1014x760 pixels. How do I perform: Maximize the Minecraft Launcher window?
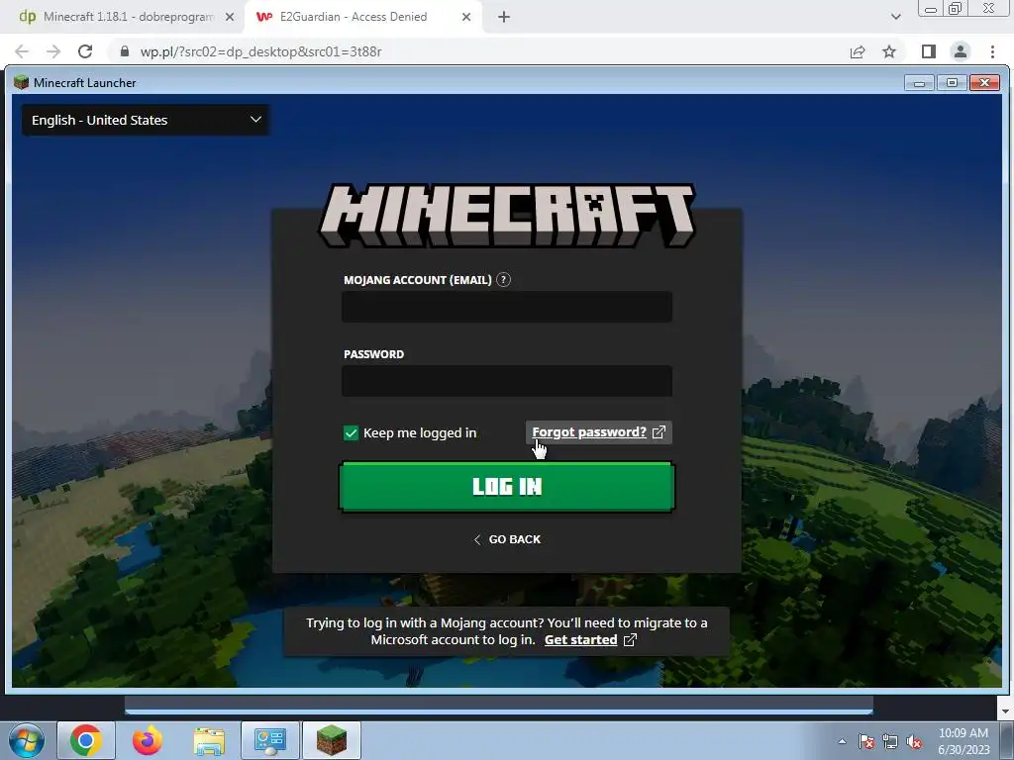click(x=952, y=83)
